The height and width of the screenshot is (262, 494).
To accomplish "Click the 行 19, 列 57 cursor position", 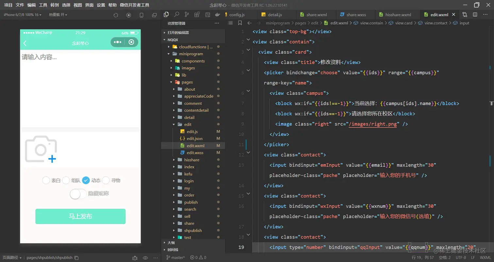I will 423,257.
